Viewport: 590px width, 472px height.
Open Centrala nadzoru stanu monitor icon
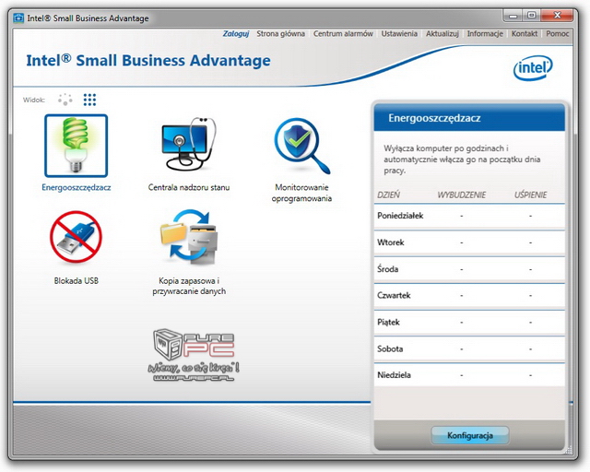[189, 146]
